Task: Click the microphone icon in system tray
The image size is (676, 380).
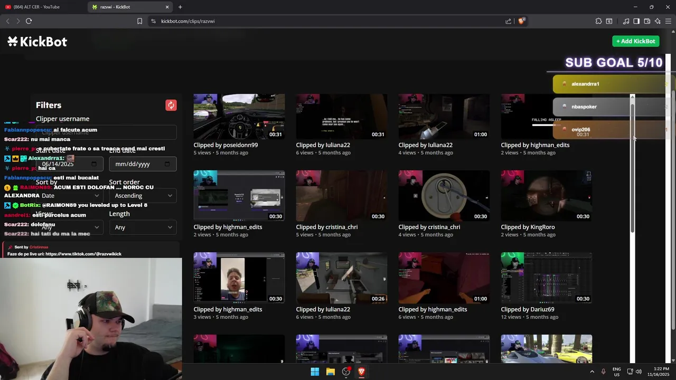Action: (603, 372)
